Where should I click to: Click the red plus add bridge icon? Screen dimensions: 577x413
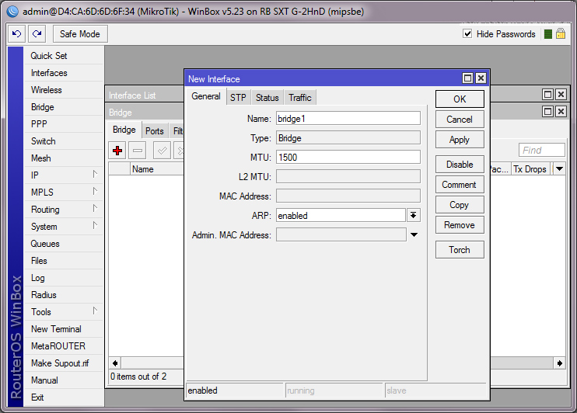coord(117,151)
